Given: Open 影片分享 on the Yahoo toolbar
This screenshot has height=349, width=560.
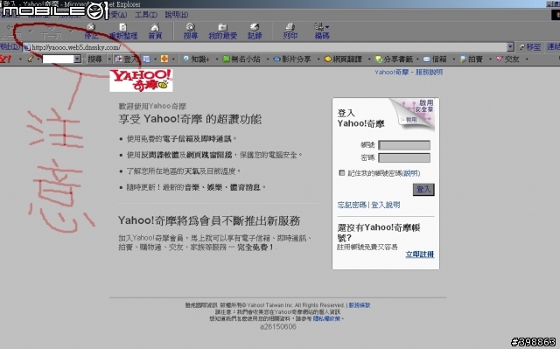Looking at the screenshot, I should (x=292, y=59).
